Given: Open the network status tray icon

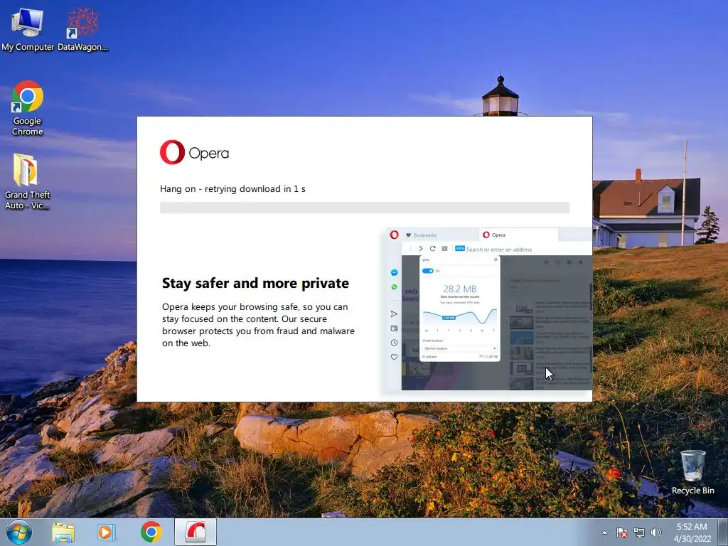Looking at the screenshot, I should click(639, 532).
